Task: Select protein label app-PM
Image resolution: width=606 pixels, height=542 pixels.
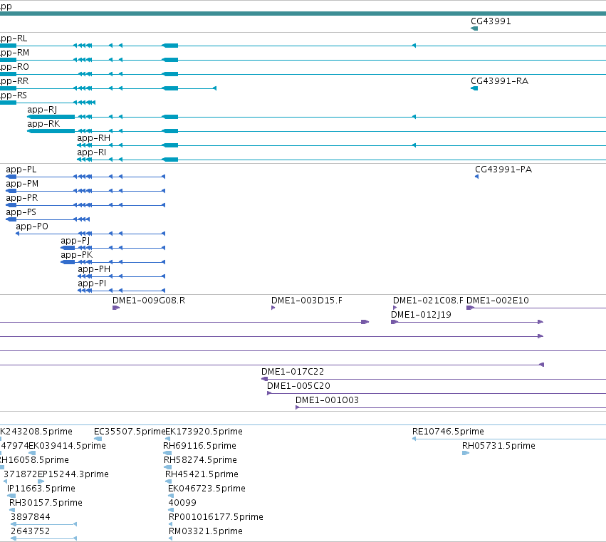Action: [x=22, y=184]
